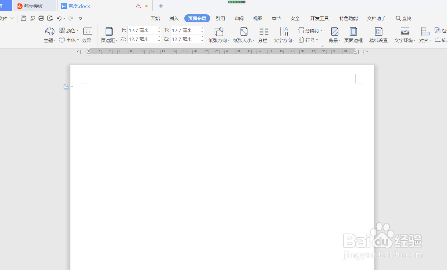Click the save-as/export icon next to Save
Screen dimensions: 447x270
tap(32, 18)
